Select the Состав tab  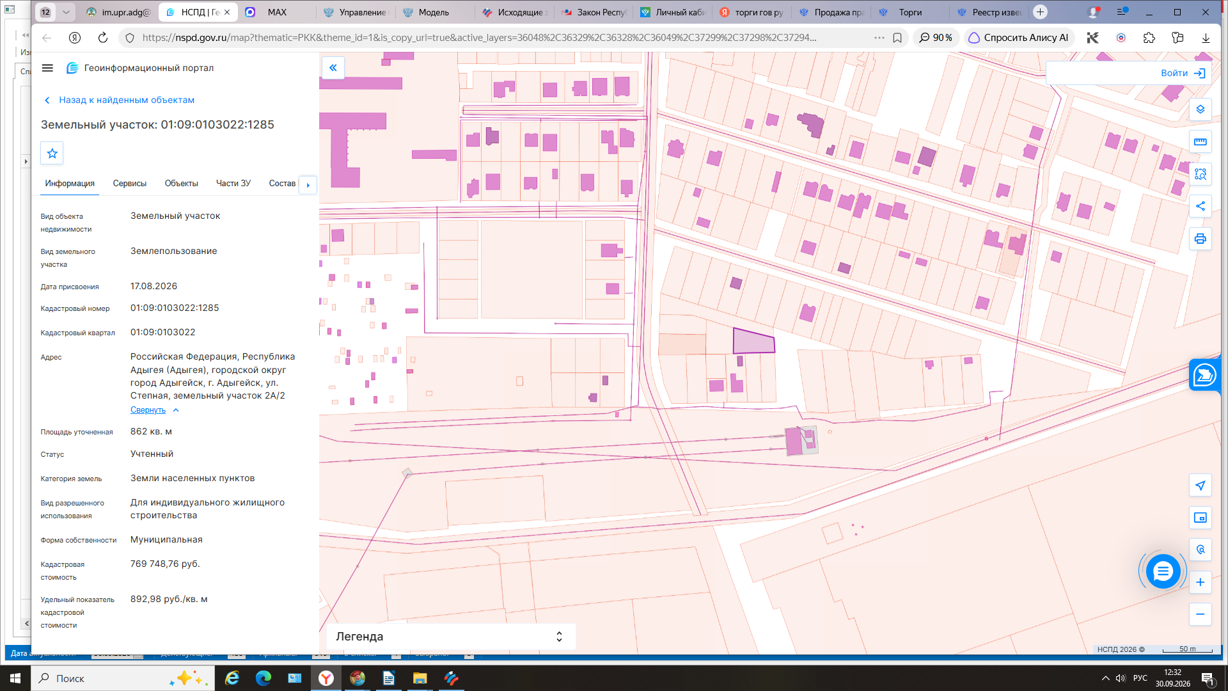(282, 184)
